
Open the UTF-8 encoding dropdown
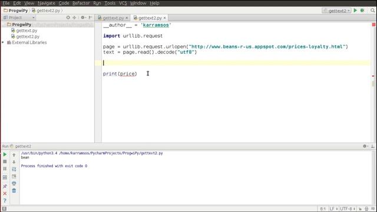pos(348,209)
